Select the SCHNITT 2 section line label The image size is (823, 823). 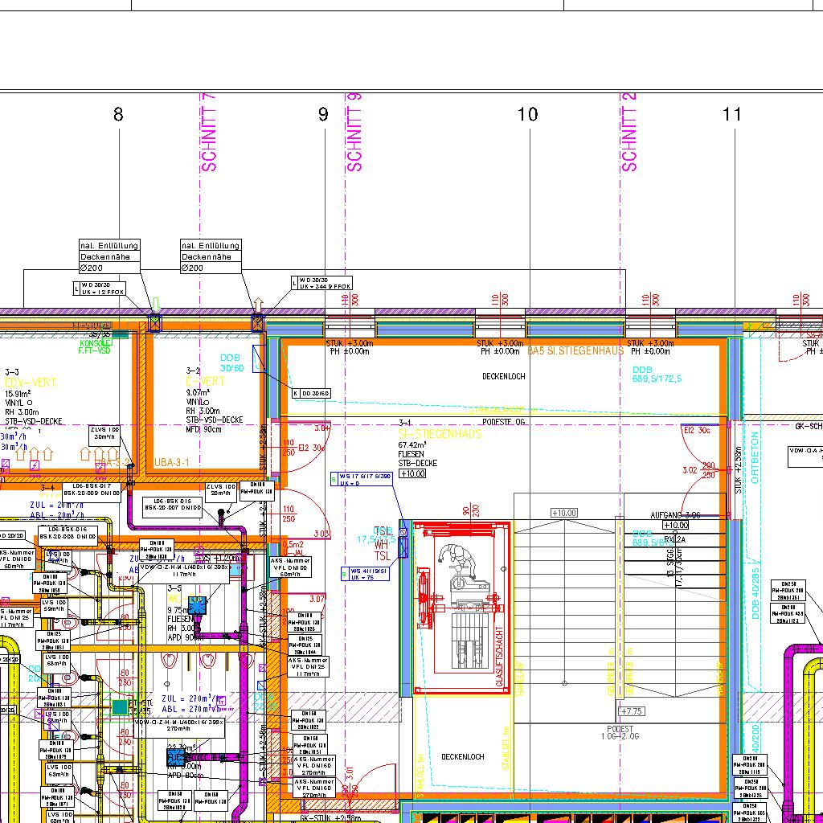tap(629, 133)
